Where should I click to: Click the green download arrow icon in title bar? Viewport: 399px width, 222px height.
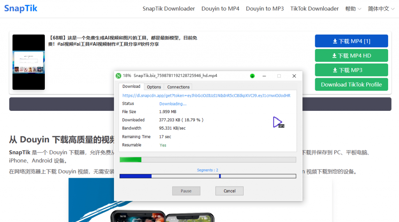252,76
